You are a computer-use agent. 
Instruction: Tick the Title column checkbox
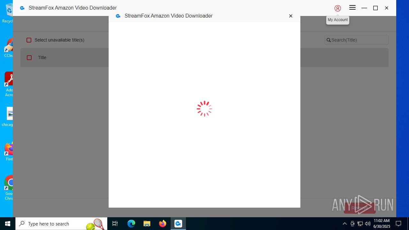[29, 57]
